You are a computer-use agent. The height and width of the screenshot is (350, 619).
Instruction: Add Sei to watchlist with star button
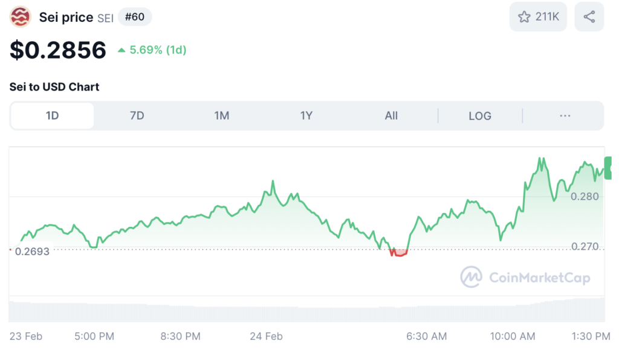click(538, 16)
